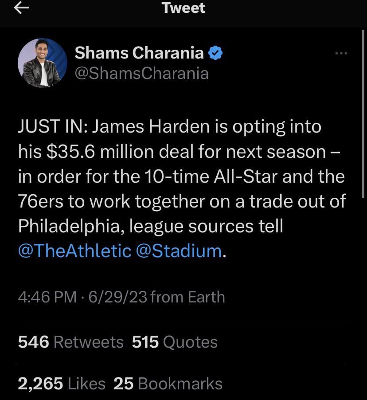Image resolution: width=367 pixels, height=400 pixels.
Task: Tap the blue verified badge
Action: coord(215,54)
